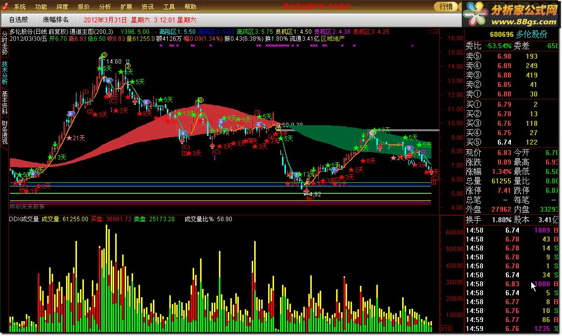Open the 功能 menu
This screenshot has height=336, width=562.
click(x=41, y=6)
